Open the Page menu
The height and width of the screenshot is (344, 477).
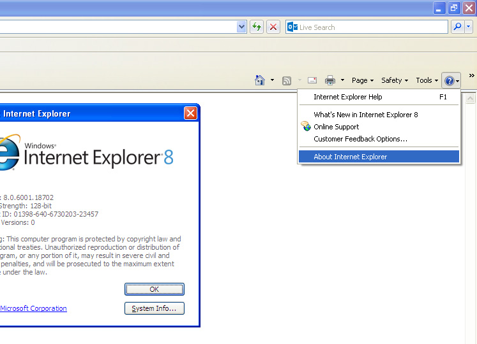pos(363,80)
